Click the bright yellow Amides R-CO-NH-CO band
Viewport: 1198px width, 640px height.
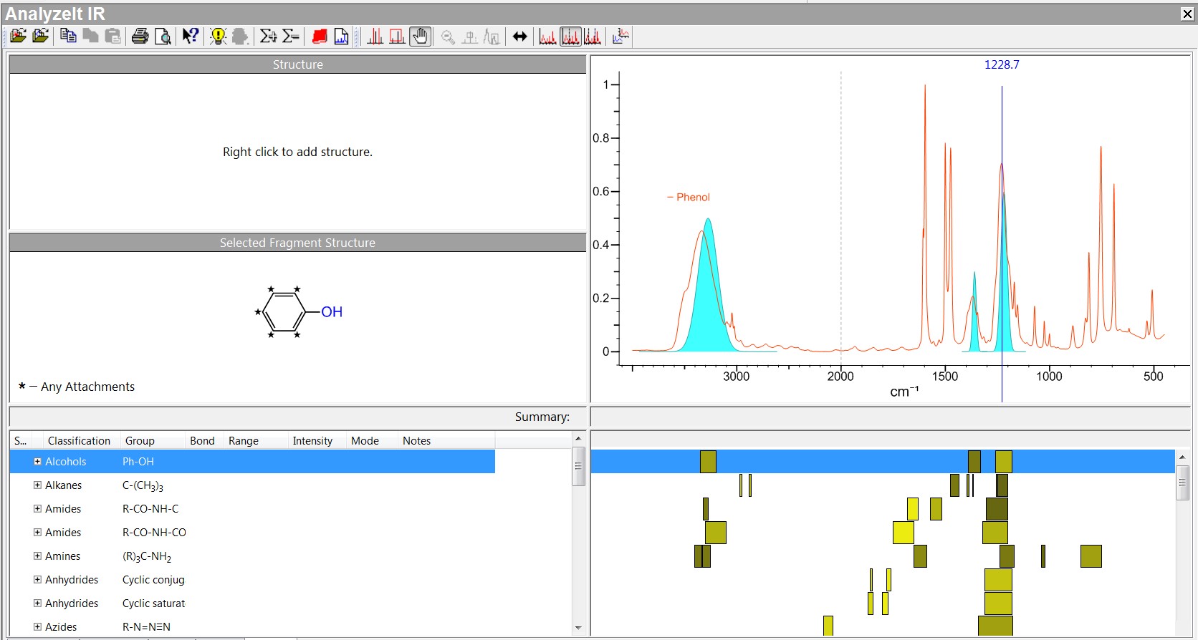point(904,533)
